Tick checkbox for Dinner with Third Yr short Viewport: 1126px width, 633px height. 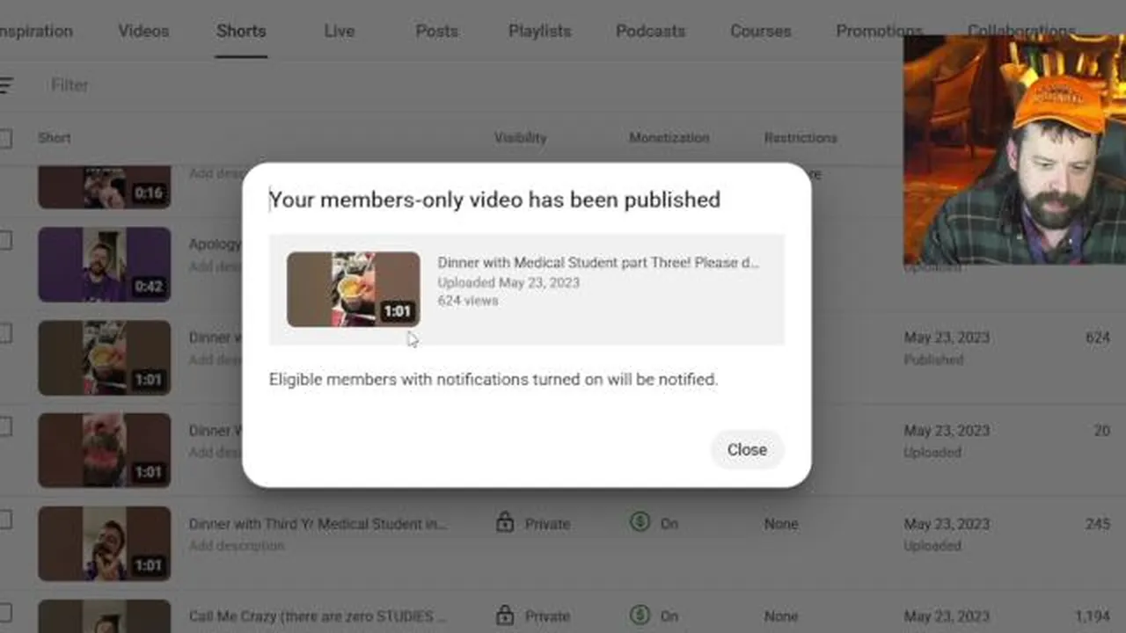tap(5, 520)
